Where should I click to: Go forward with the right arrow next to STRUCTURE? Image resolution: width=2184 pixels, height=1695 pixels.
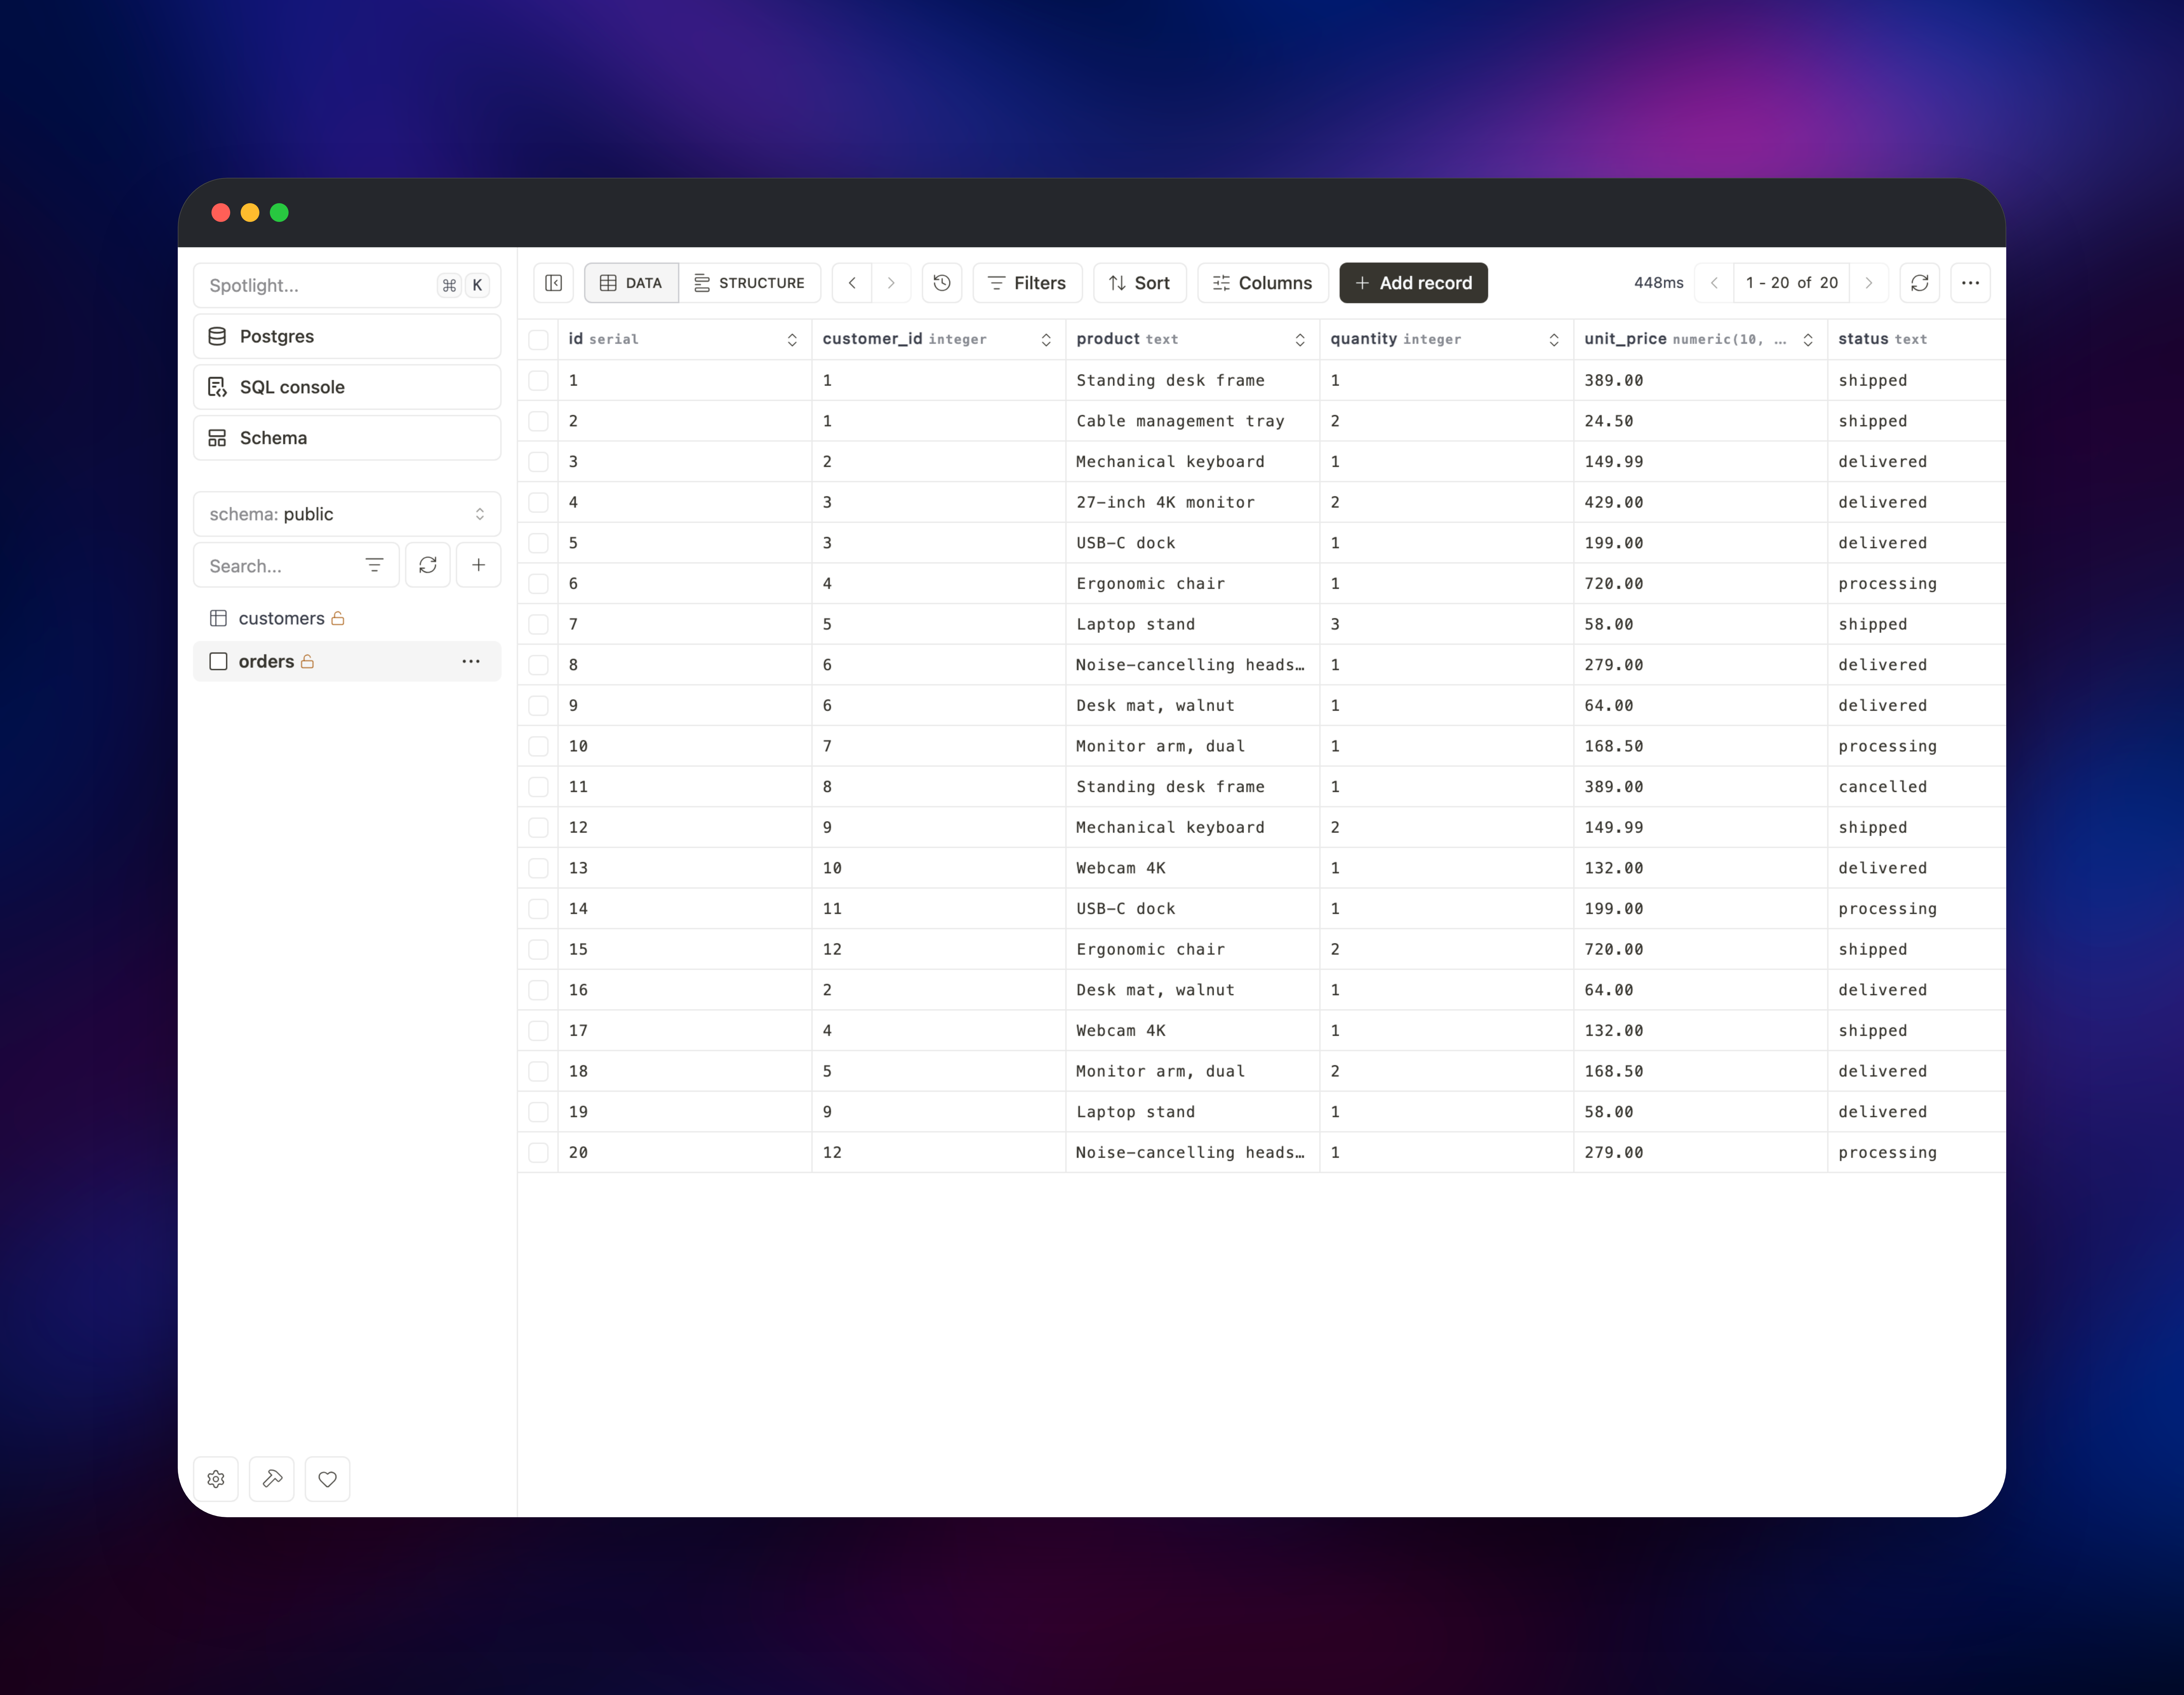(891, 283)
